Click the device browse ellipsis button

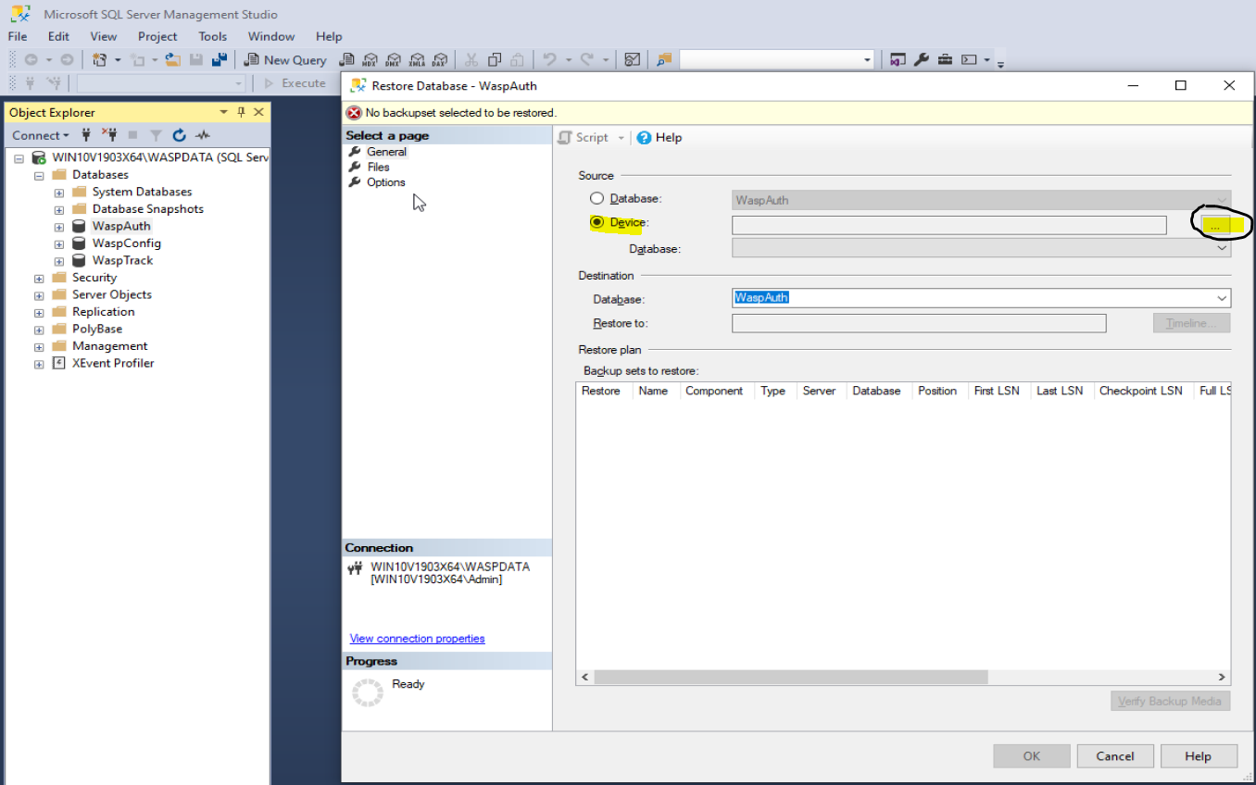1214,225
